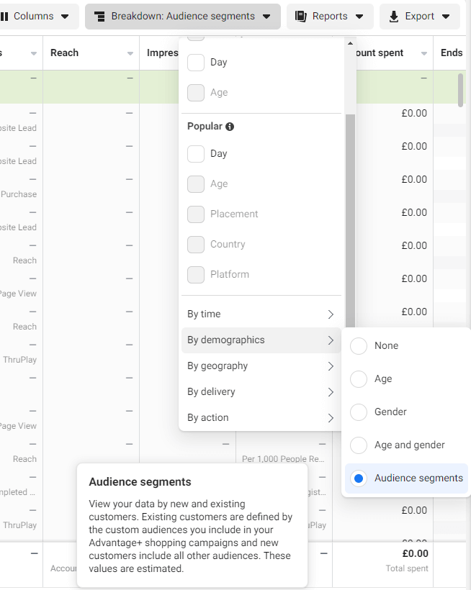Expand the By geography submenu

[261, 366]
